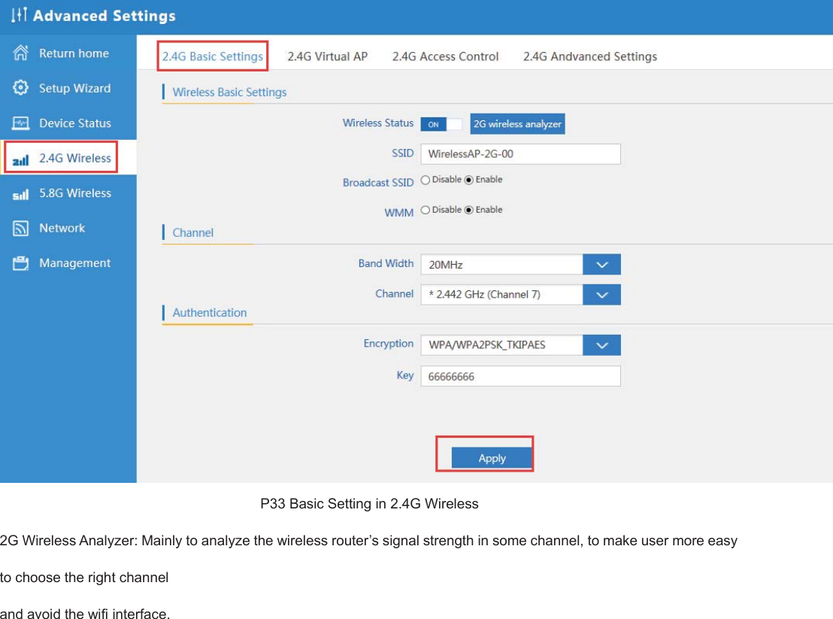Open Device Status in the sidebar

coord(68,123)
